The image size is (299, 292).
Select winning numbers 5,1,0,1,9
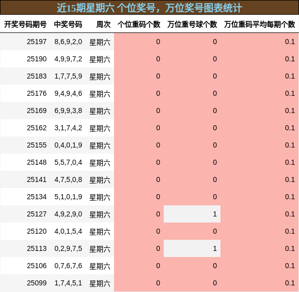click(x=68, y=197)
